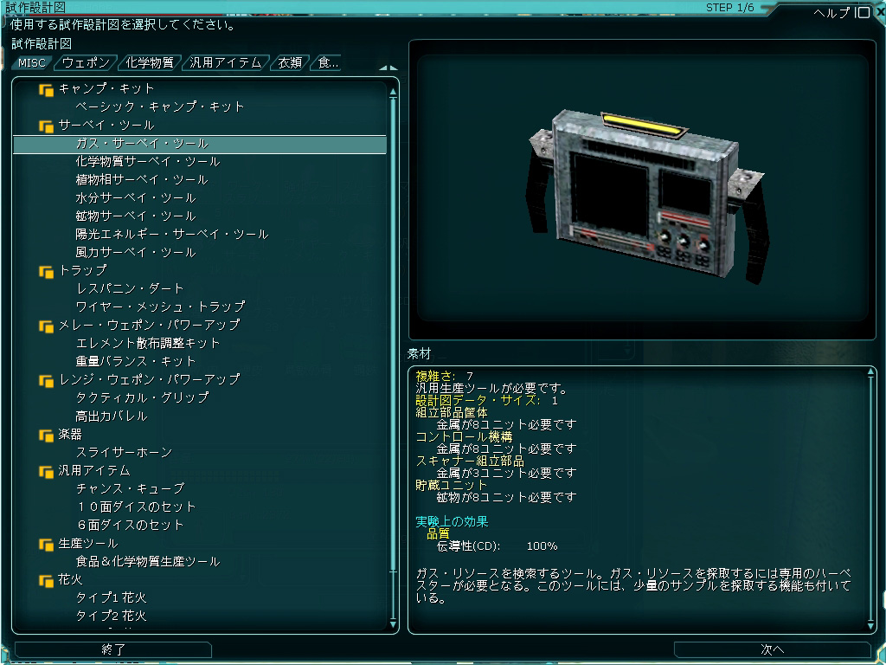Click the コントロール機構 component text
The height and width of the screenshot is (665, 886).
pyautogui.click(x=464, y=436)
